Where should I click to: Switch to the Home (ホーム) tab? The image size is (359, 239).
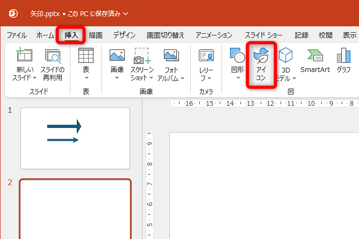point(45,35)
